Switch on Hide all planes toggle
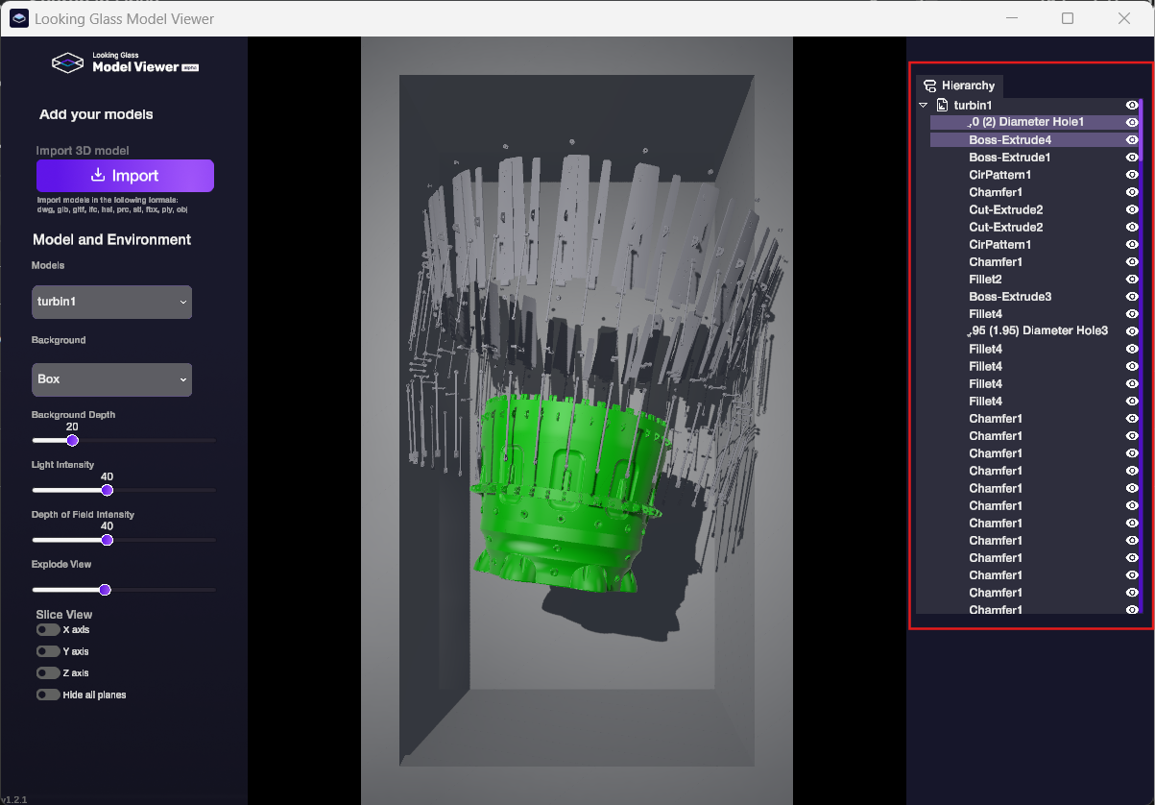1155x805 pixels. 48,695
